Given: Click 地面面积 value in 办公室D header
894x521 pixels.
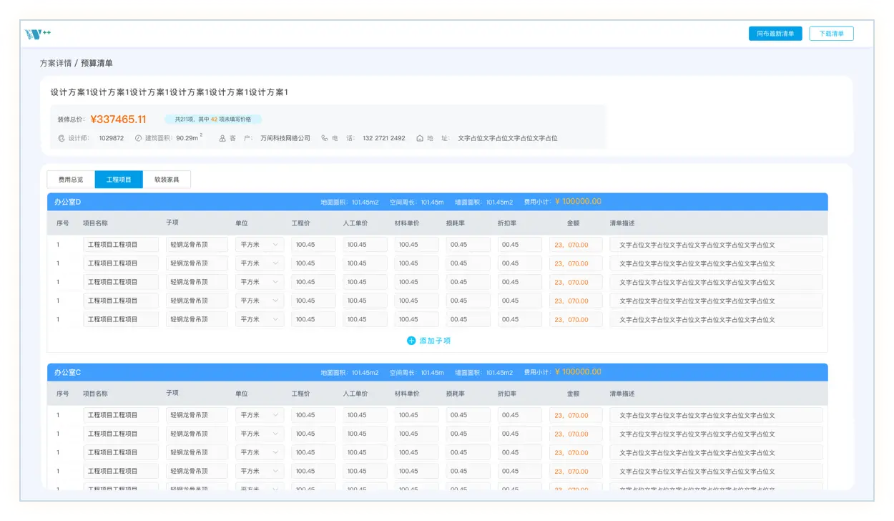Looking at the screenshot, I should pos(365,203).
